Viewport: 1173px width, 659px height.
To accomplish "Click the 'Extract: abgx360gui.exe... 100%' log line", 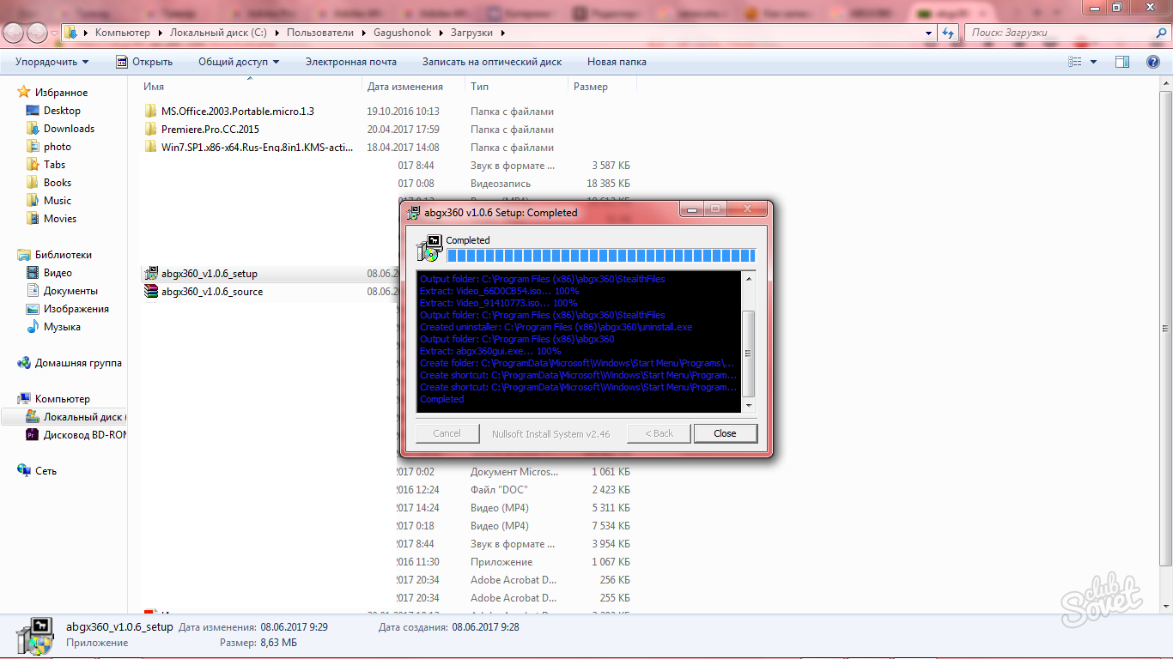I will 490,351.
